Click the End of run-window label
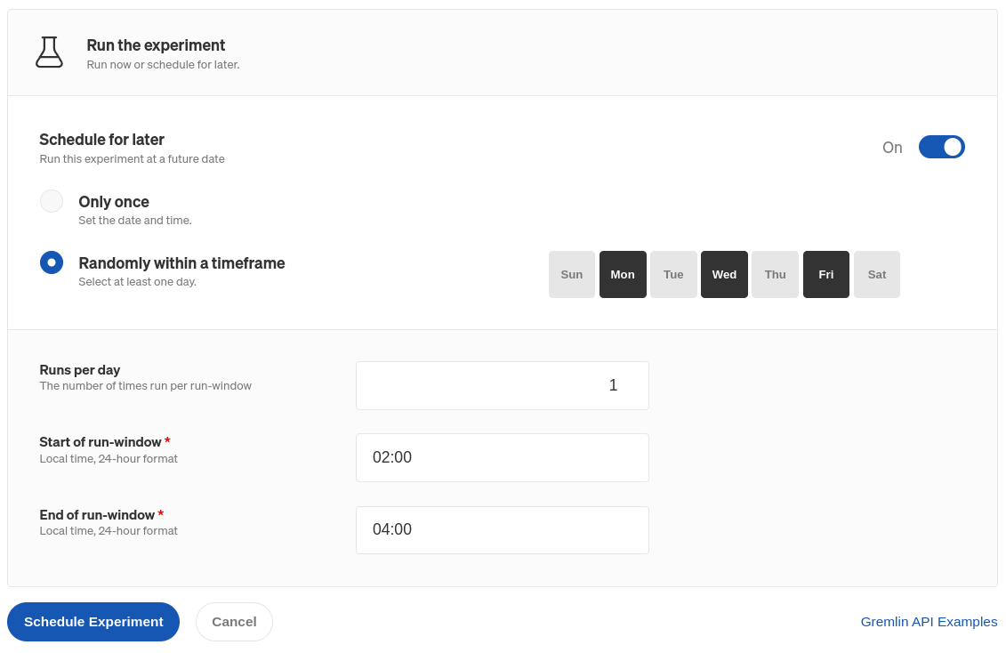The width and height of the screenshot is (1006, 653). 97,514
